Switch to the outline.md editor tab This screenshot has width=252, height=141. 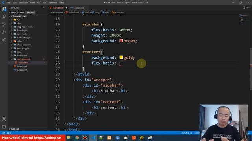79,8
